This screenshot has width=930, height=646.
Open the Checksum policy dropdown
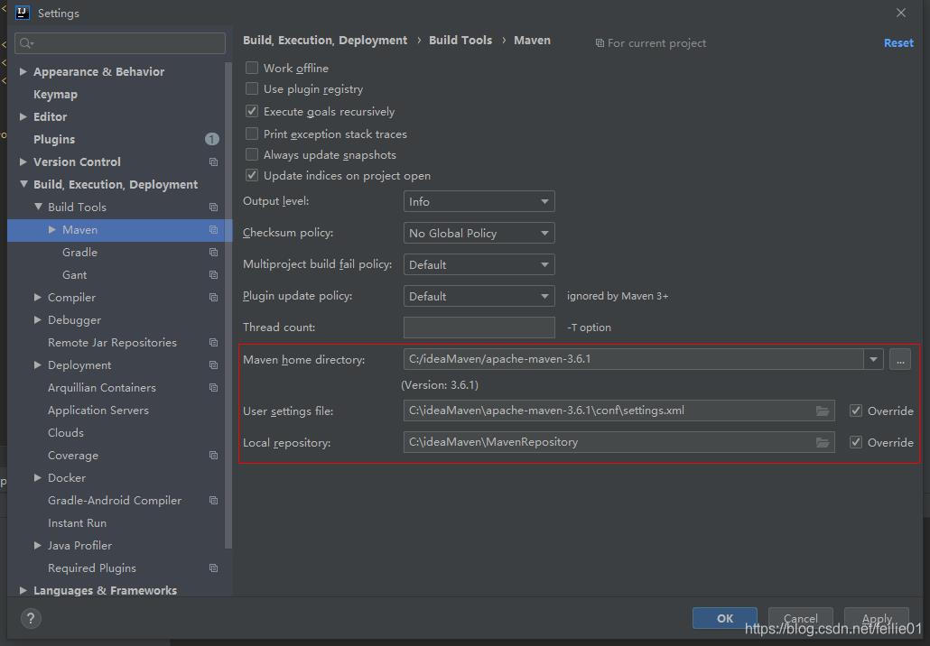(479, 233)
